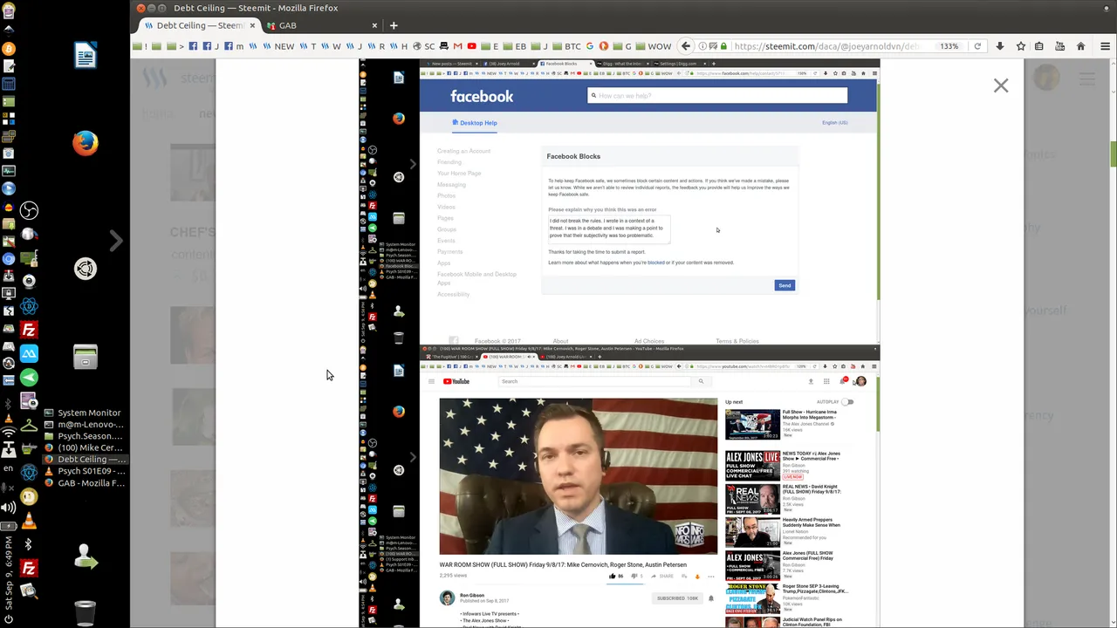Open the VLC cone panel icon
Screen dimensions: 1117x628
click(29, 522)
